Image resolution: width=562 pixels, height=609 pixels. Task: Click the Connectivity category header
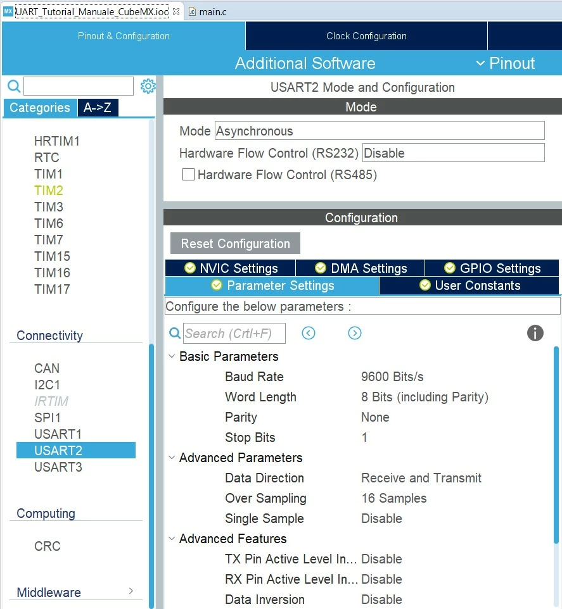coord(50,335)
